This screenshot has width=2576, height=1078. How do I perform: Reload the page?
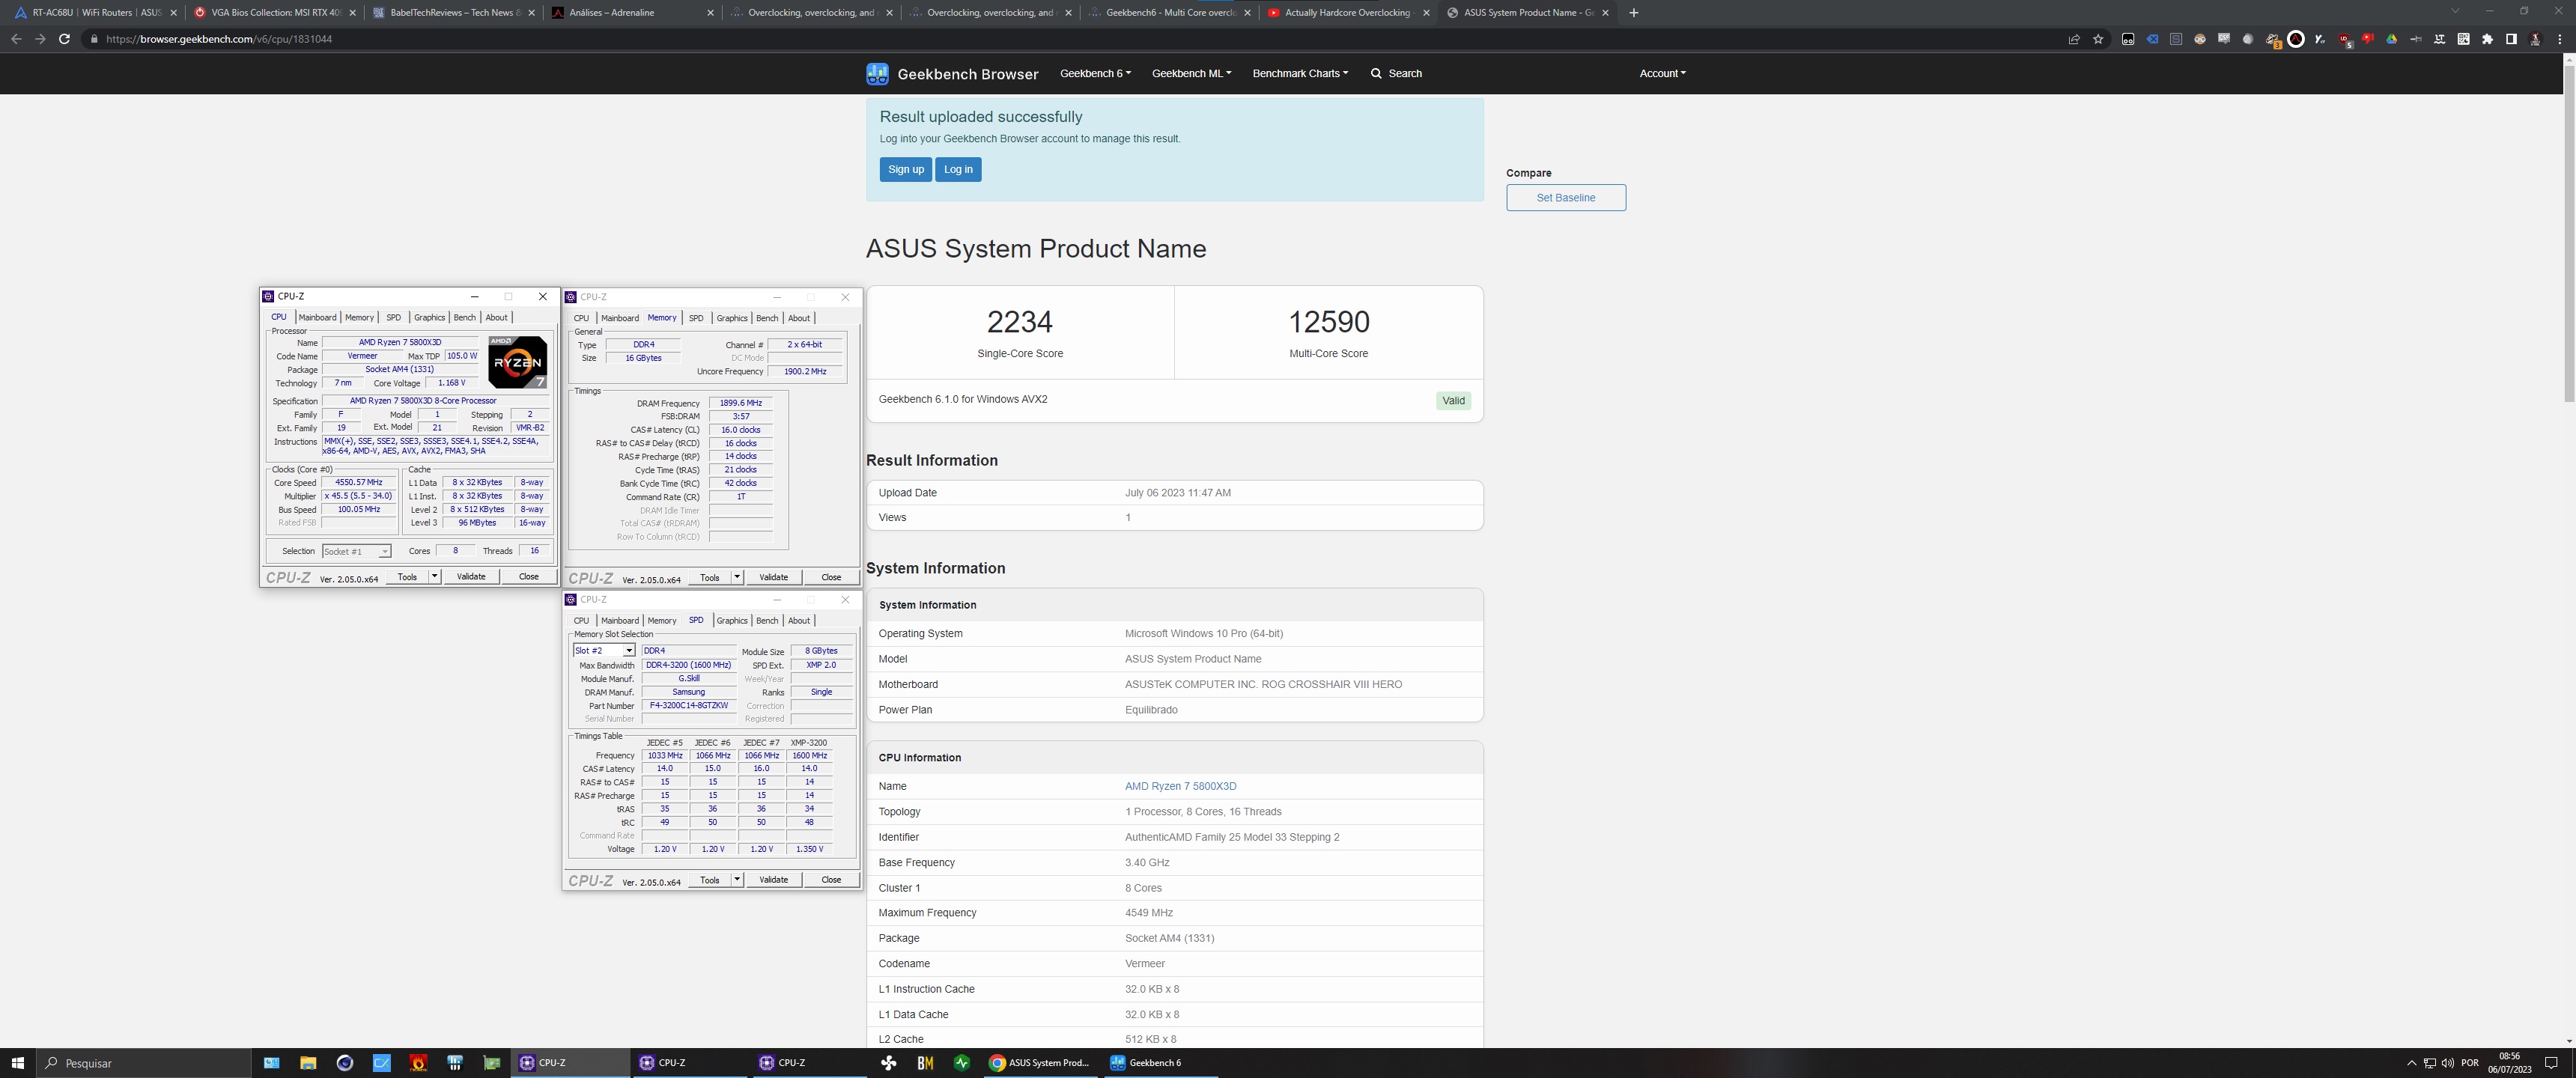(64, 39)
